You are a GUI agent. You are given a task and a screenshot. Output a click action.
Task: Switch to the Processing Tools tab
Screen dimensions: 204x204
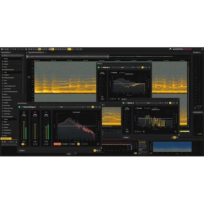tap(5, 52)
